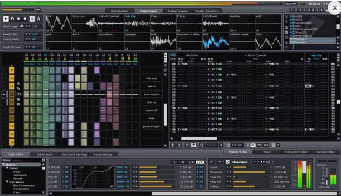
Task: Select the Bus Compressor effect
Action: 24,186
